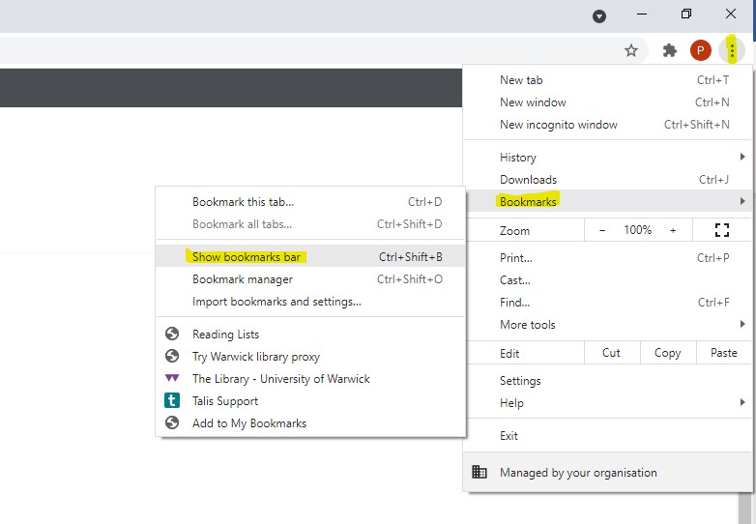Click the bookmark star icon in address bar
Viewport: 756px width, 524px height.
tap(631, 50)
